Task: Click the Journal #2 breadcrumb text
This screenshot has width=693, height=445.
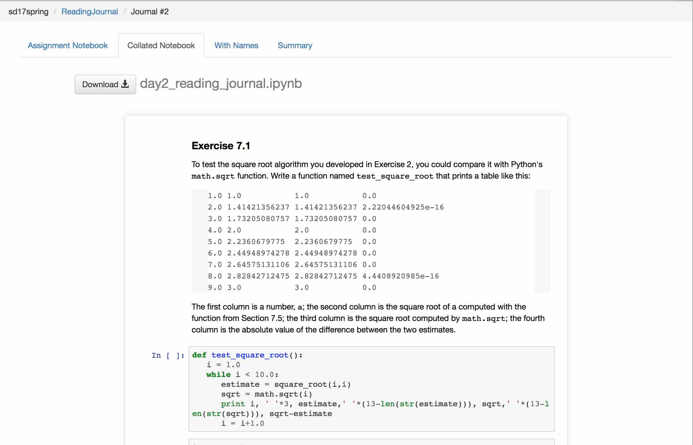Action: [x=149, y=11]
